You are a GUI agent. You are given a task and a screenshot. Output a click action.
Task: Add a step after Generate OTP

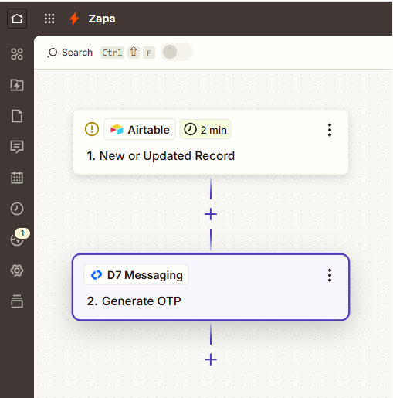[x=211, y=359]
